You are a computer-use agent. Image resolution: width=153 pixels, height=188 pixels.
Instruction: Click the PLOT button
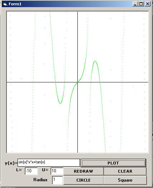pos(113,163)
